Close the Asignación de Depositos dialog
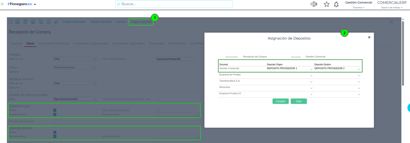 pyautogui.click(x=369, y=38)
